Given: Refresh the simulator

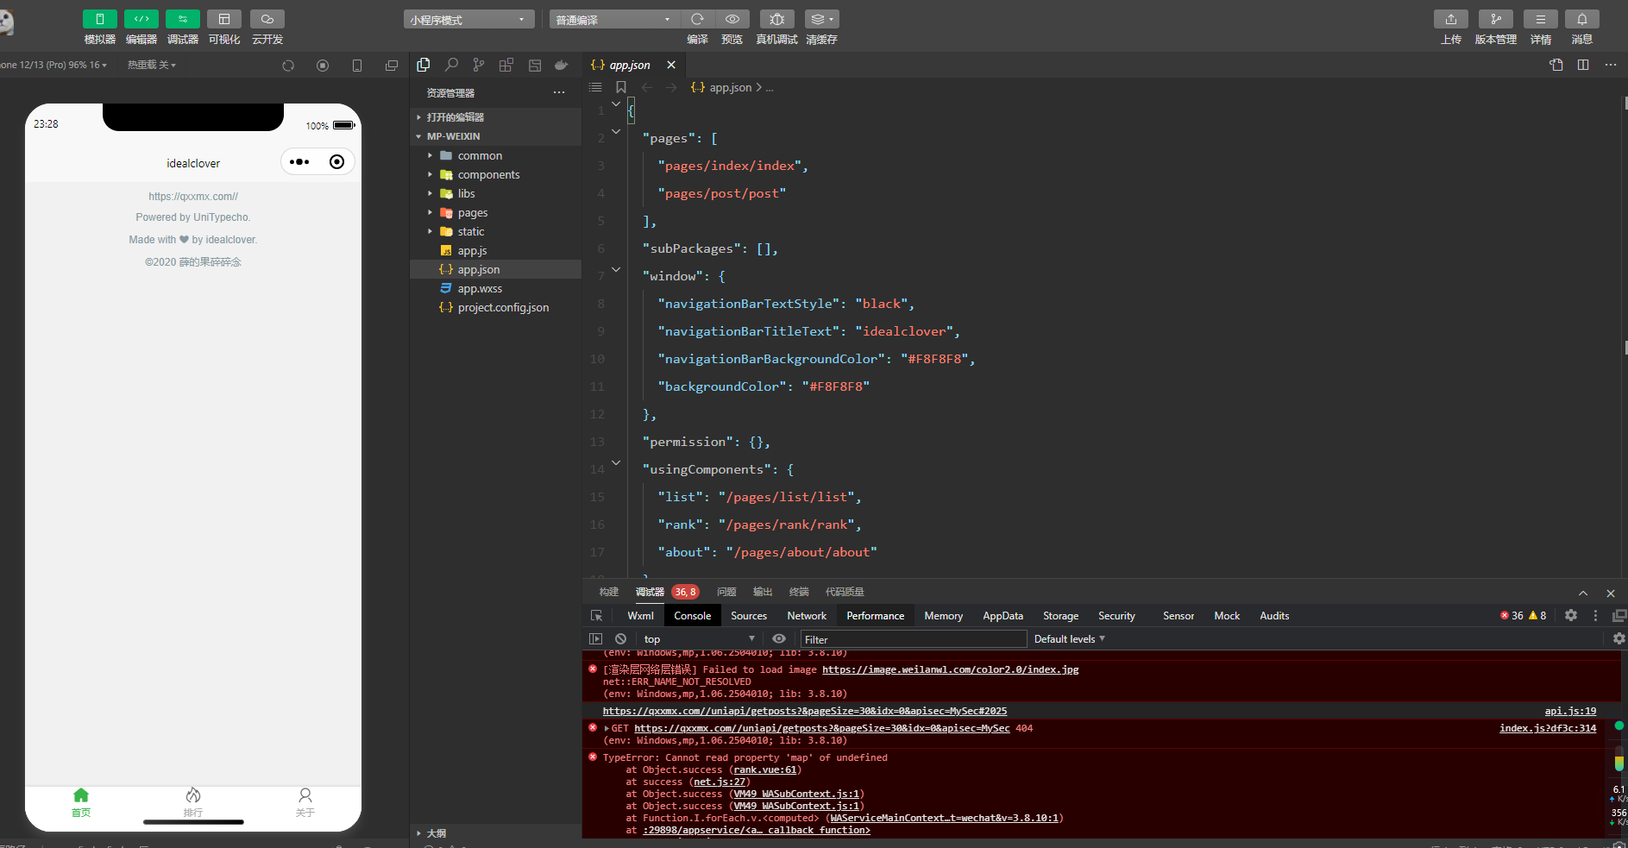Looking at the screenshot, I should tap(288, 66).
